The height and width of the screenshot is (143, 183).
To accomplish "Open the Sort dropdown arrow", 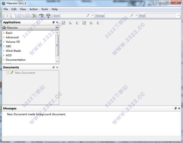I will coord(93,15).
